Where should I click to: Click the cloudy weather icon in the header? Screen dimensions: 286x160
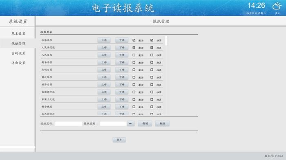coord(277,6)
